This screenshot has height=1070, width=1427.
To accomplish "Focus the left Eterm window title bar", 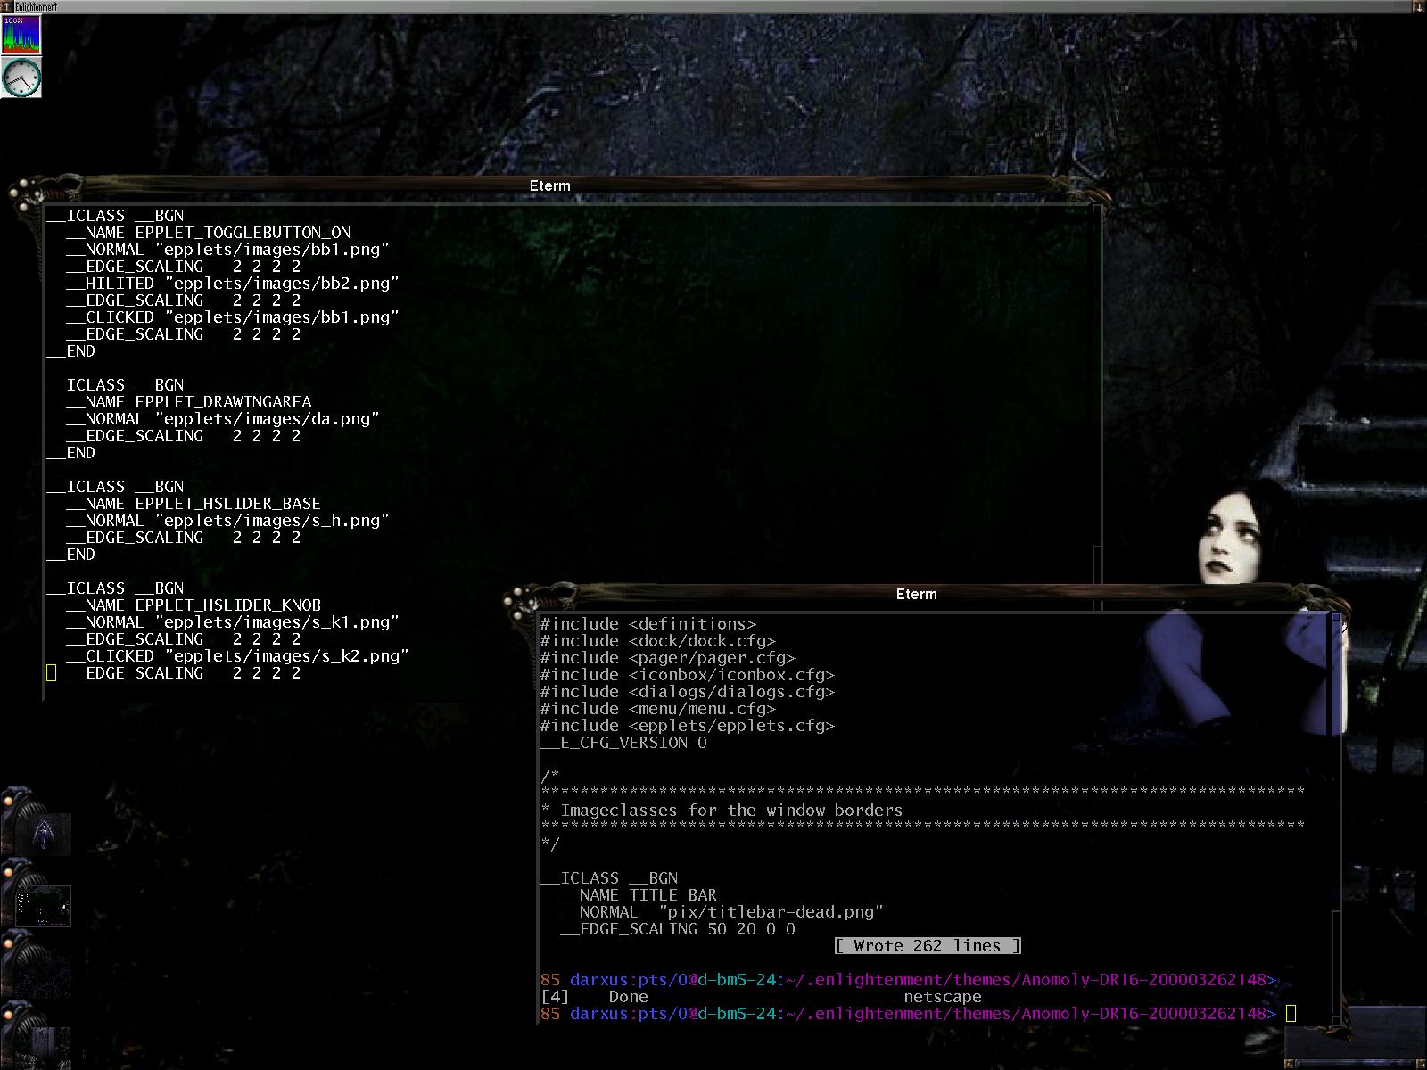I will (x=549, y=185).
